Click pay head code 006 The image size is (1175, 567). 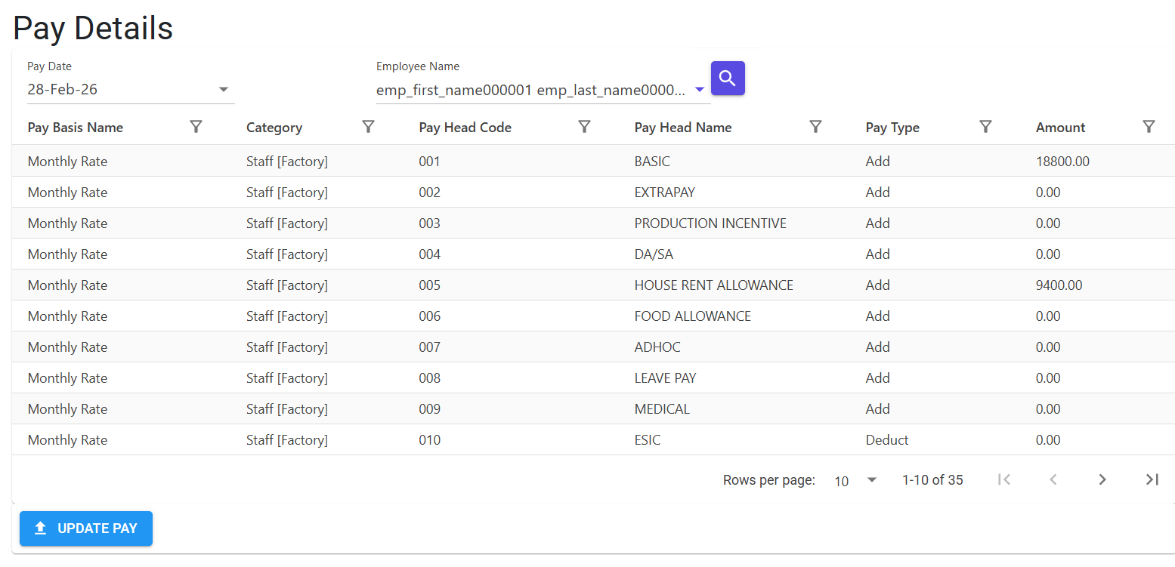429,316
